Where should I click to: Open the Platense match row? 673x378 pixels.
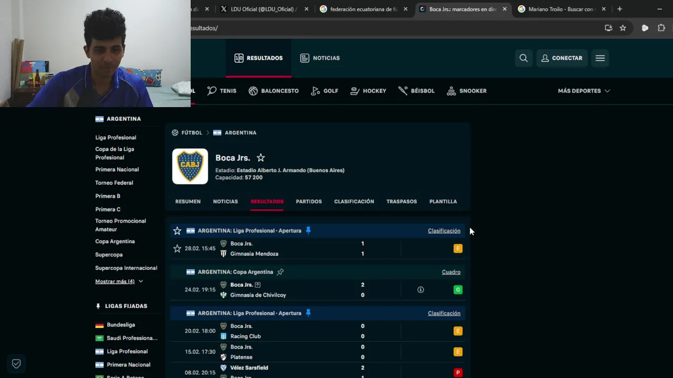[317, 352]
